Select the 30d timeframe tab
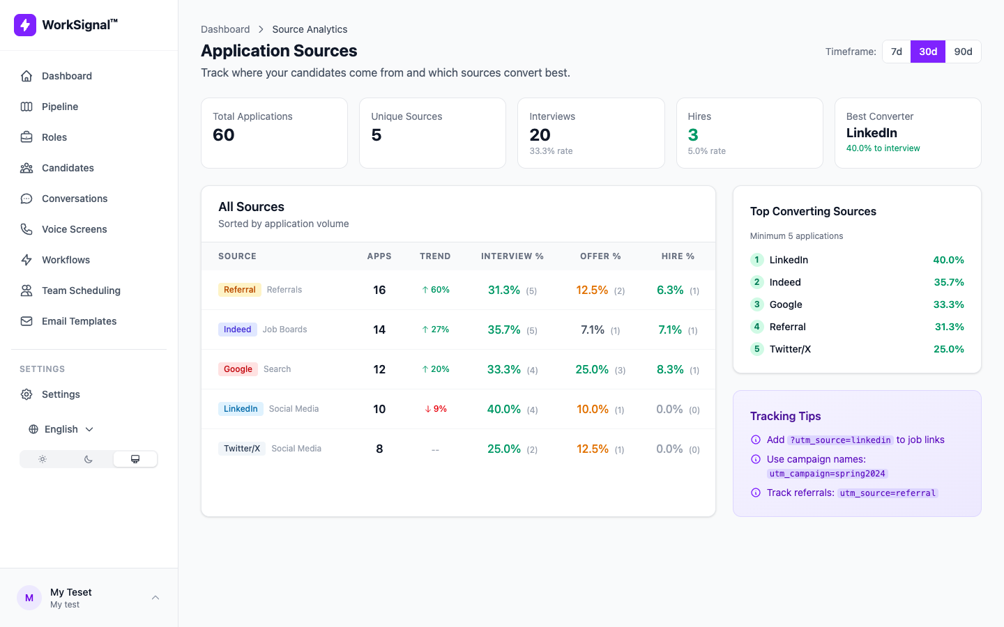The width and height of the screenshot is (1004, 627). pos(928,52)
